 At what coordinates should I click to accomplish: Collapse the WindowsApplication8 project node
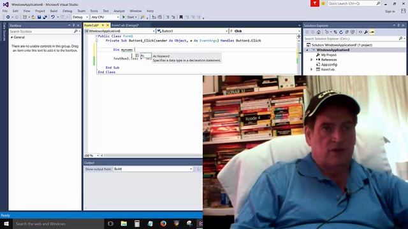[307, 50]
